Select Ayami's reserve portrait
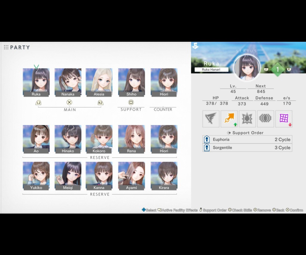This screenshot has height=255, width=306. [131, 176]
